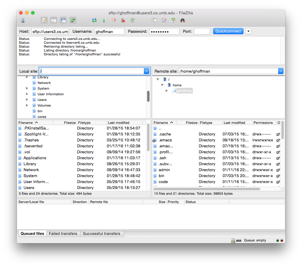302x267 pixels.
Task: Click the remote file list horizontal scrollbar
Action: tap(207, 189)
